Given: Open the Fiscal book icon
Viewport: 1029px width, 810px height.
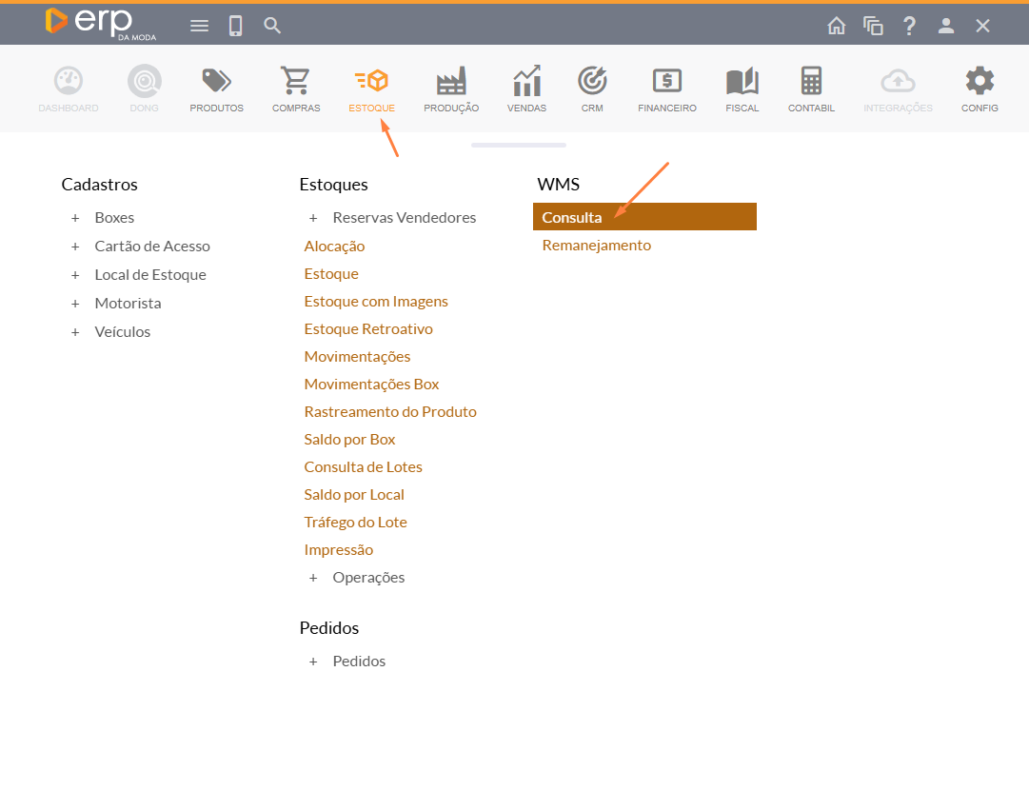Looking at the screenshot, I should (x=742, y=83).
